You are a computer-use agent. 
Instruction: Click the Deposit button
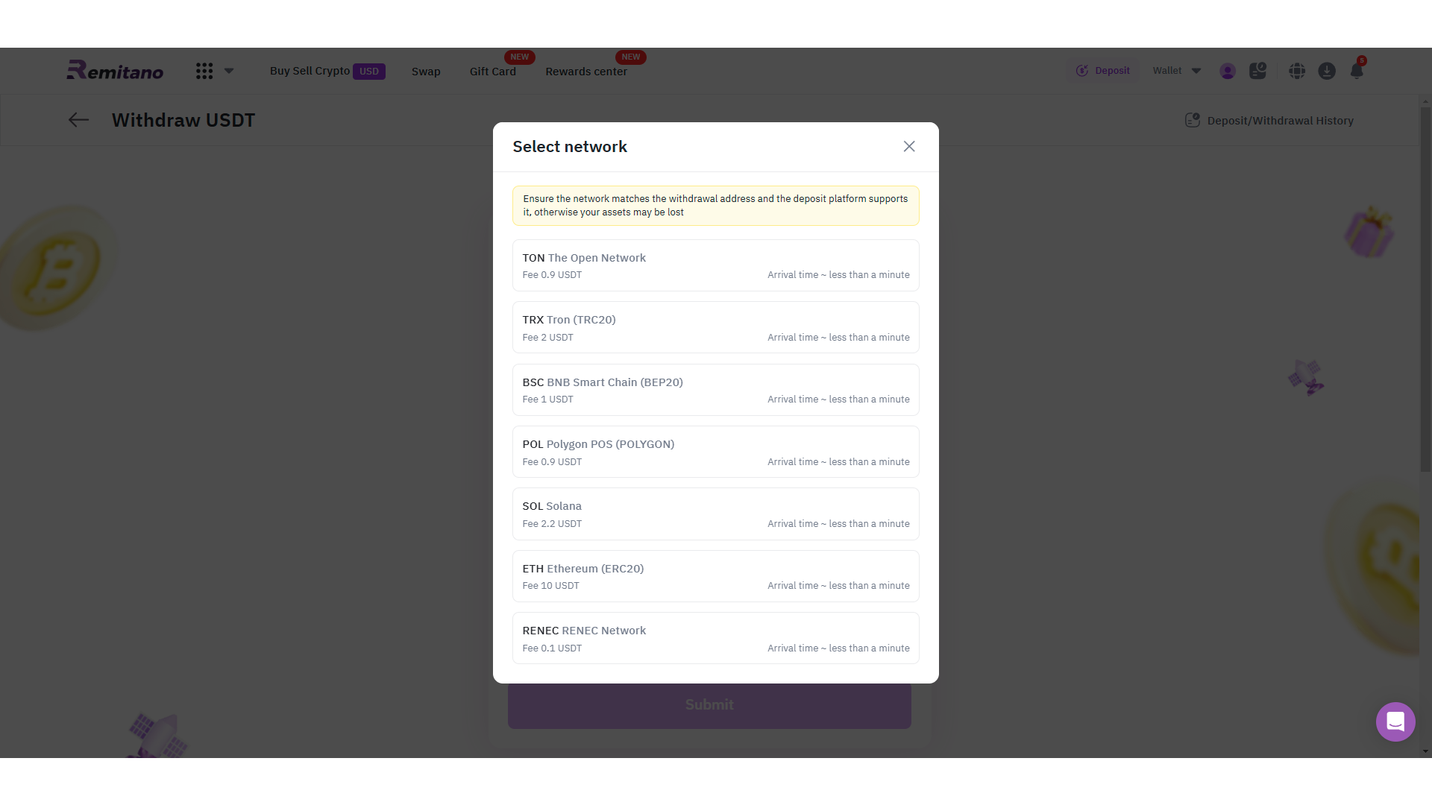tap(1103, 71)
